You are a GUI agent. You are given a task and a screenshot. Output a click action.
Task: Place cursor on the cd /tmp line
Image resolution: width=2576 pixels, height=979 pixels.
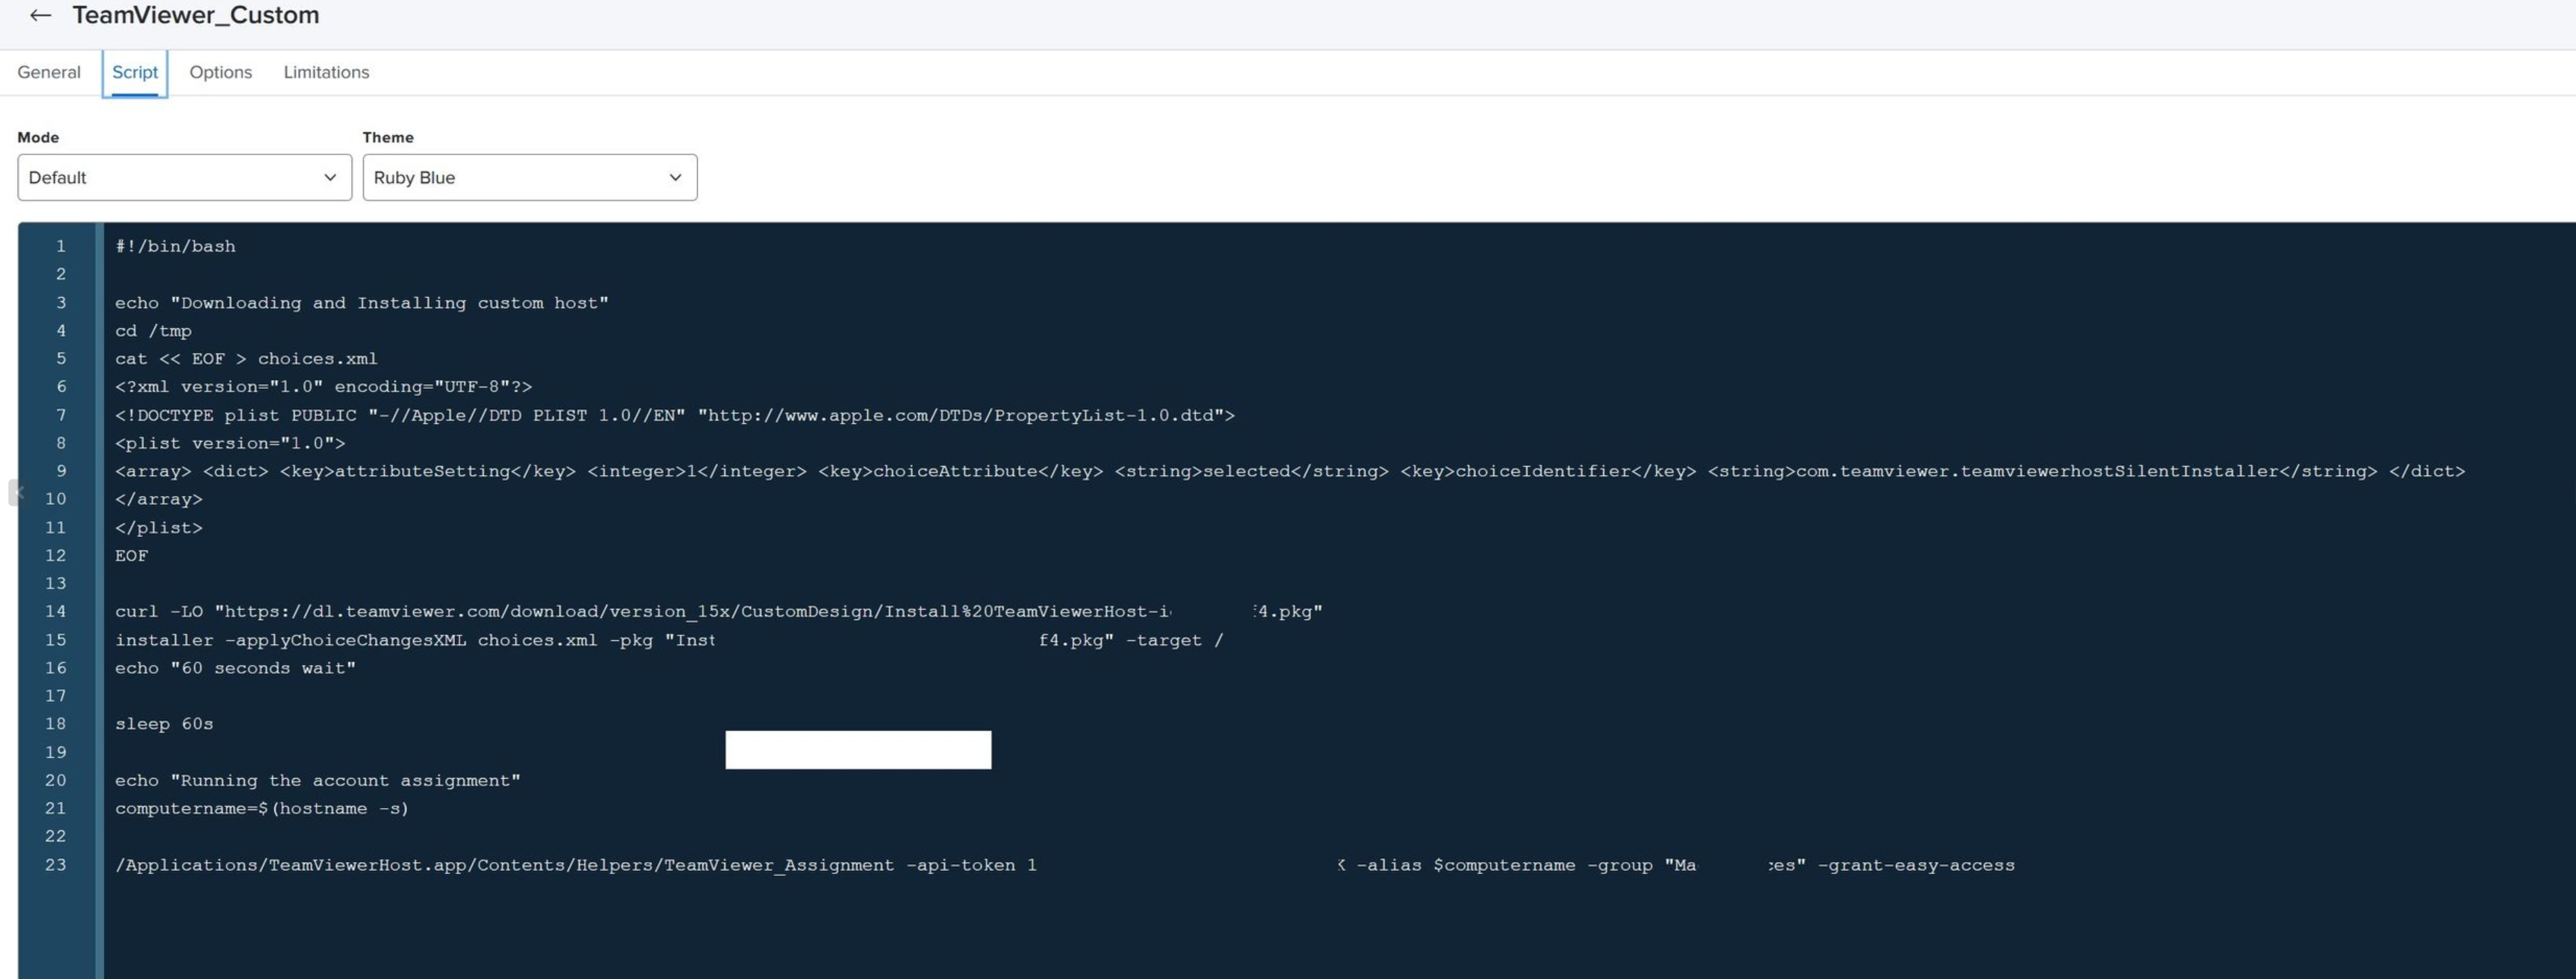pyautogui.click(x=153, y=330)
